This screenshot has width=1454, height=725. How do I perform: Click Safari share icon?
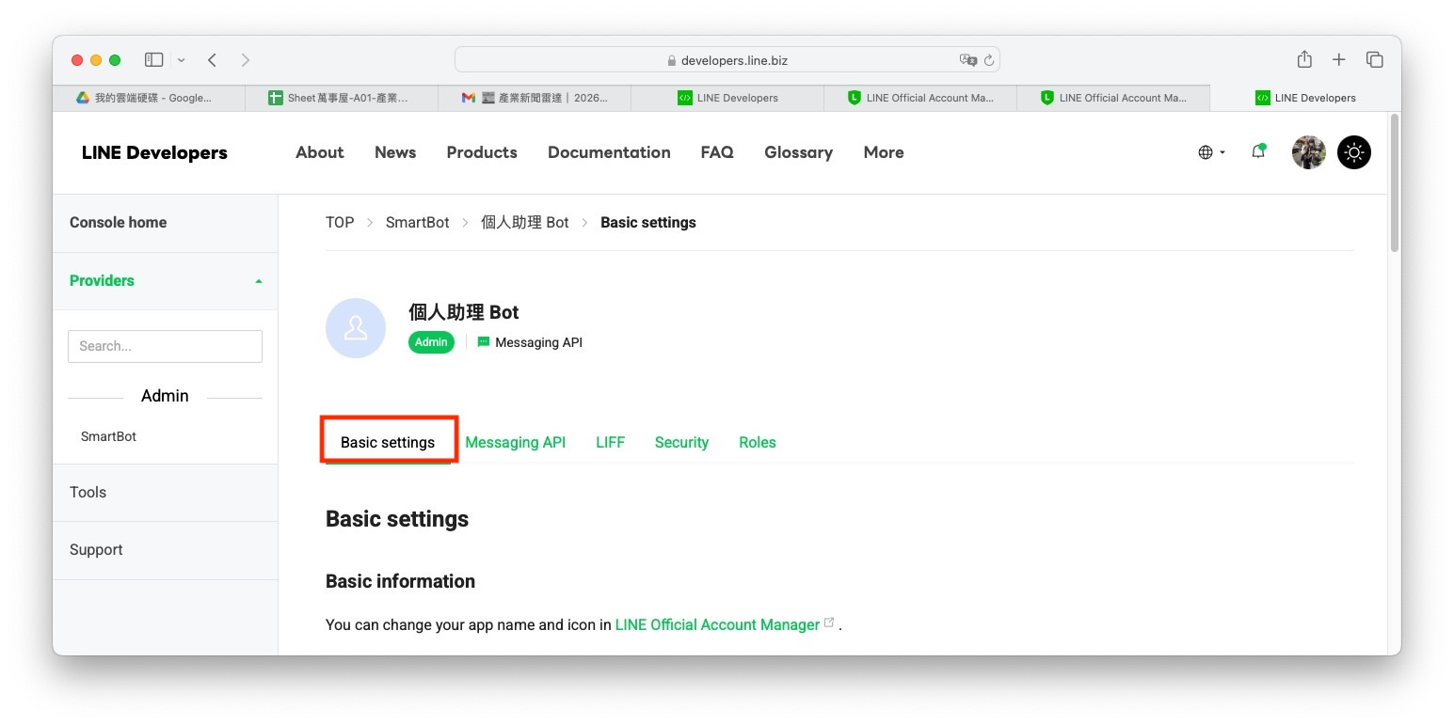click(x=1304, y=59)
